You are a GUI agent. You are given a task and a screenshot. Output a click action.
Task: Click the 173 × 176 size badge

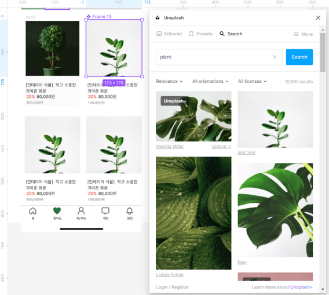(x=114, y=83)
